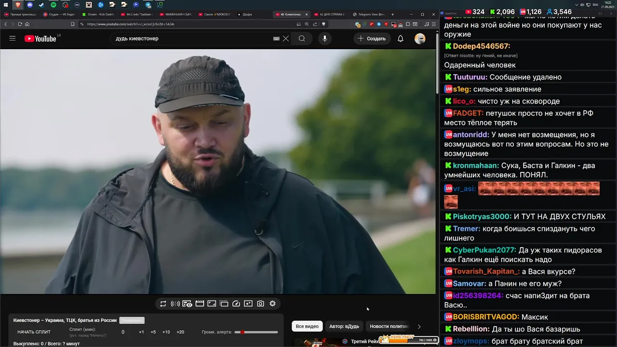Image resolution: width=617 pixels, height=347 pixels.
Task: Click the YouTube page vertical scrollbar
Action: (x=438, y=63)
